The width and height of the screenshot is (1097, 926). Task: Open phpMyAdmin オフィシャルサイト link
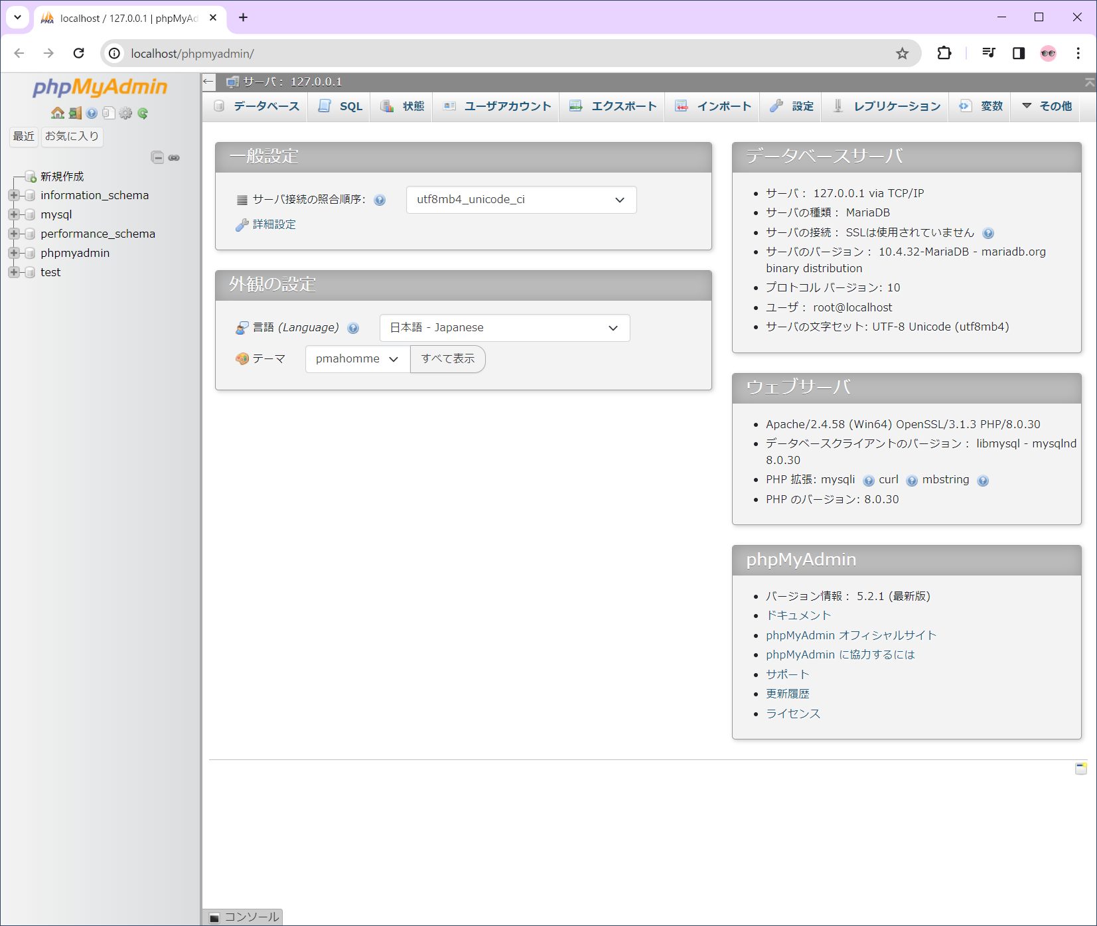851,636
